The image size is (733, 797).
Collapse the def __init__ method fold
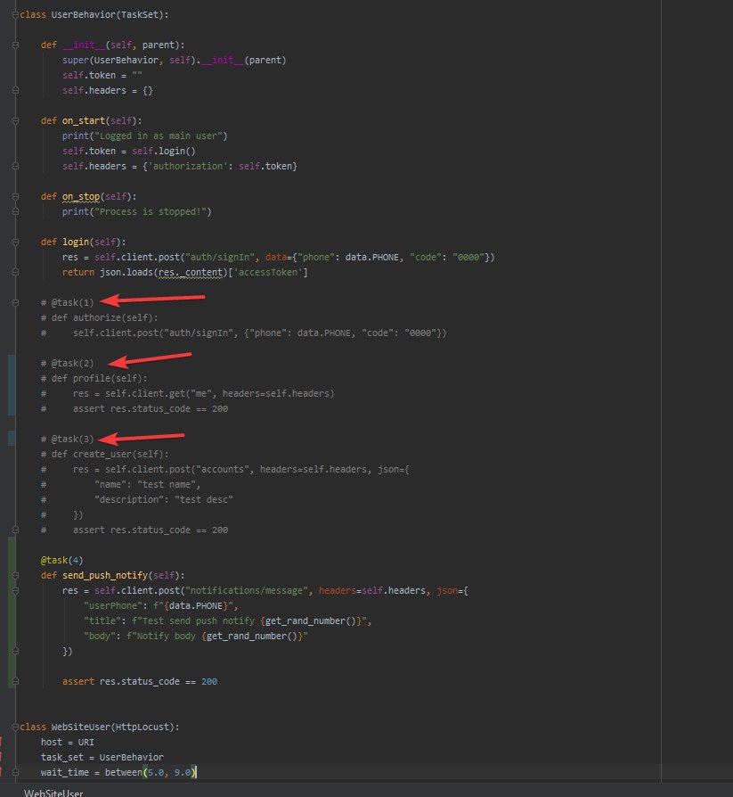coord(15,45)
